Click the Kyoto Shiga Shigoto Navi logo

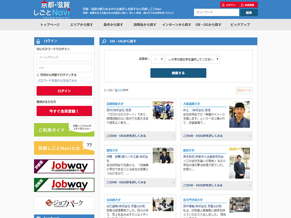[x=52, y=9]
